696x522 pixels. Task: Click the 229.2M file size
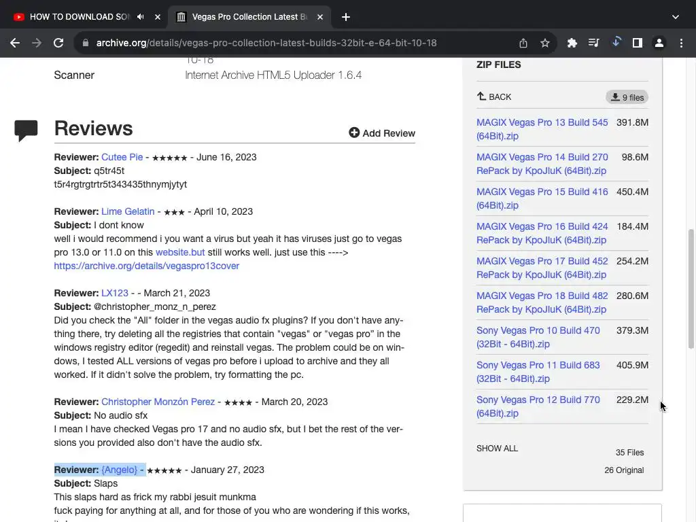coord(632,400)
